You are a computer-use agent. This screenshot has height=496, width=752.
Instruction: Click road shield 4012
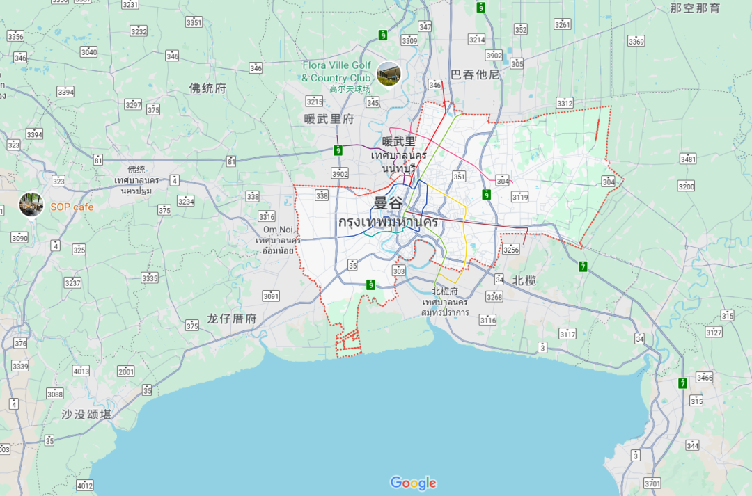85,486
